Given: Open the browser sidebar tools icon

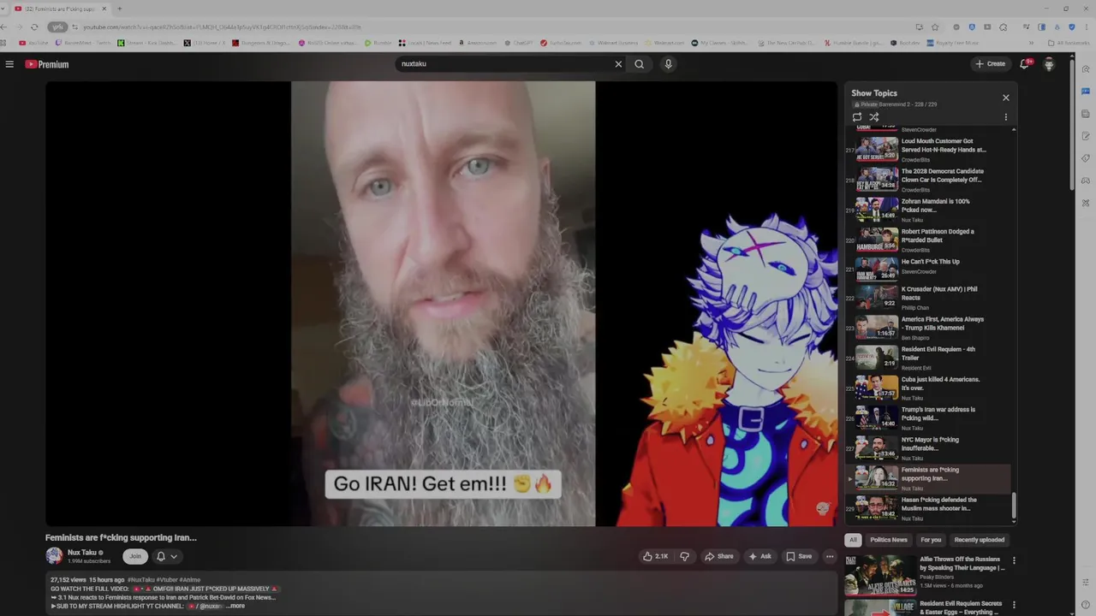Looking at the screenshot, I should point(1086,203).
